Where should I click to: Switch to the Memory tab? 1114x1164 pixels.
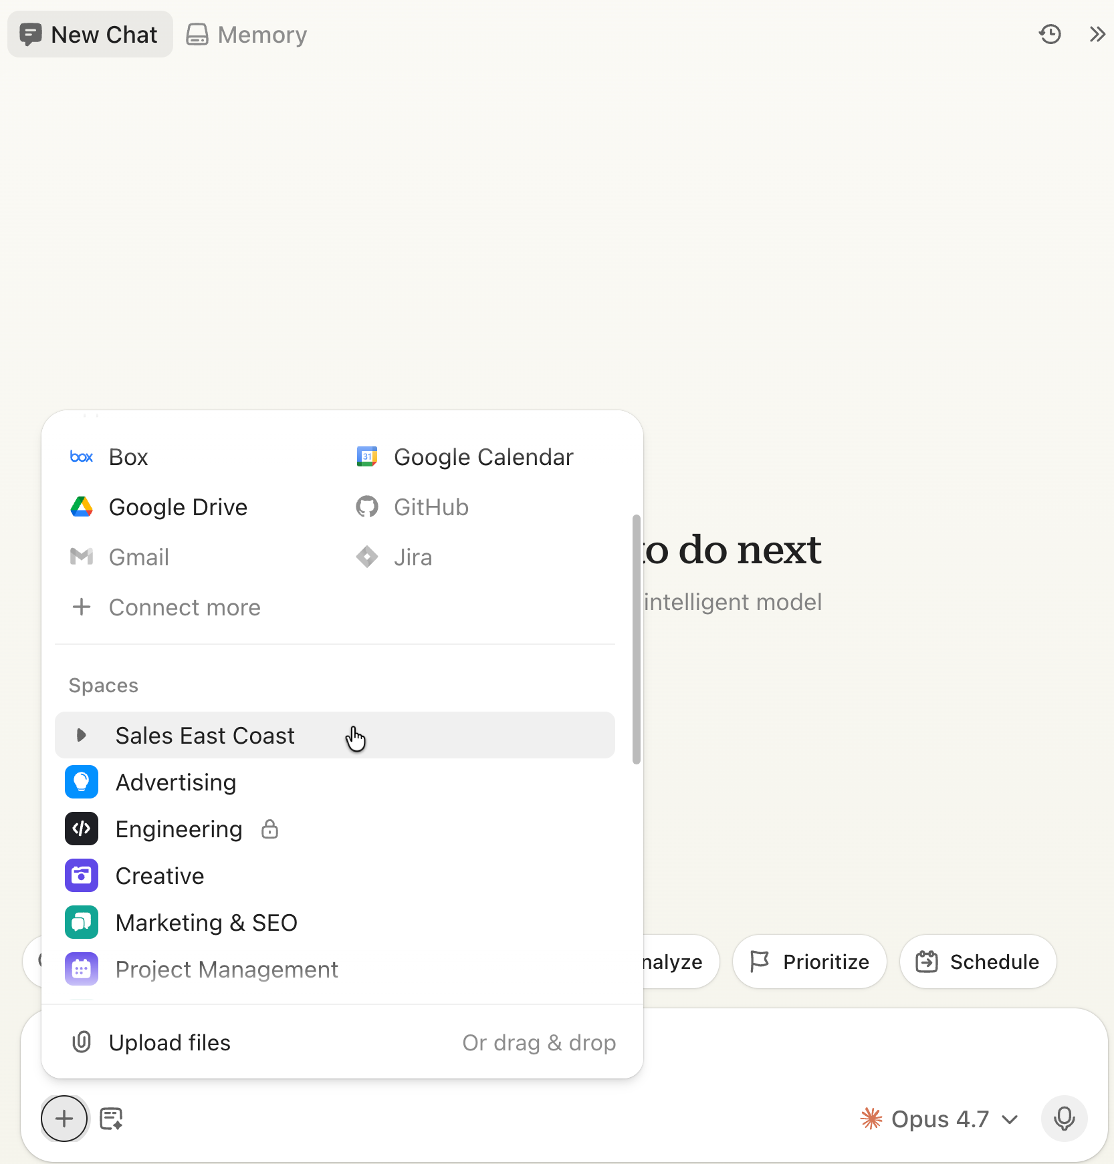[246, 34]
